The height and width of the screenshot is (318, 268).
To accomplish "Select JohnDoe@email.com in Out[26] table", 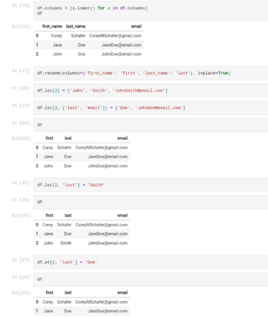I will pyautogui.click(x=108, y=243).
